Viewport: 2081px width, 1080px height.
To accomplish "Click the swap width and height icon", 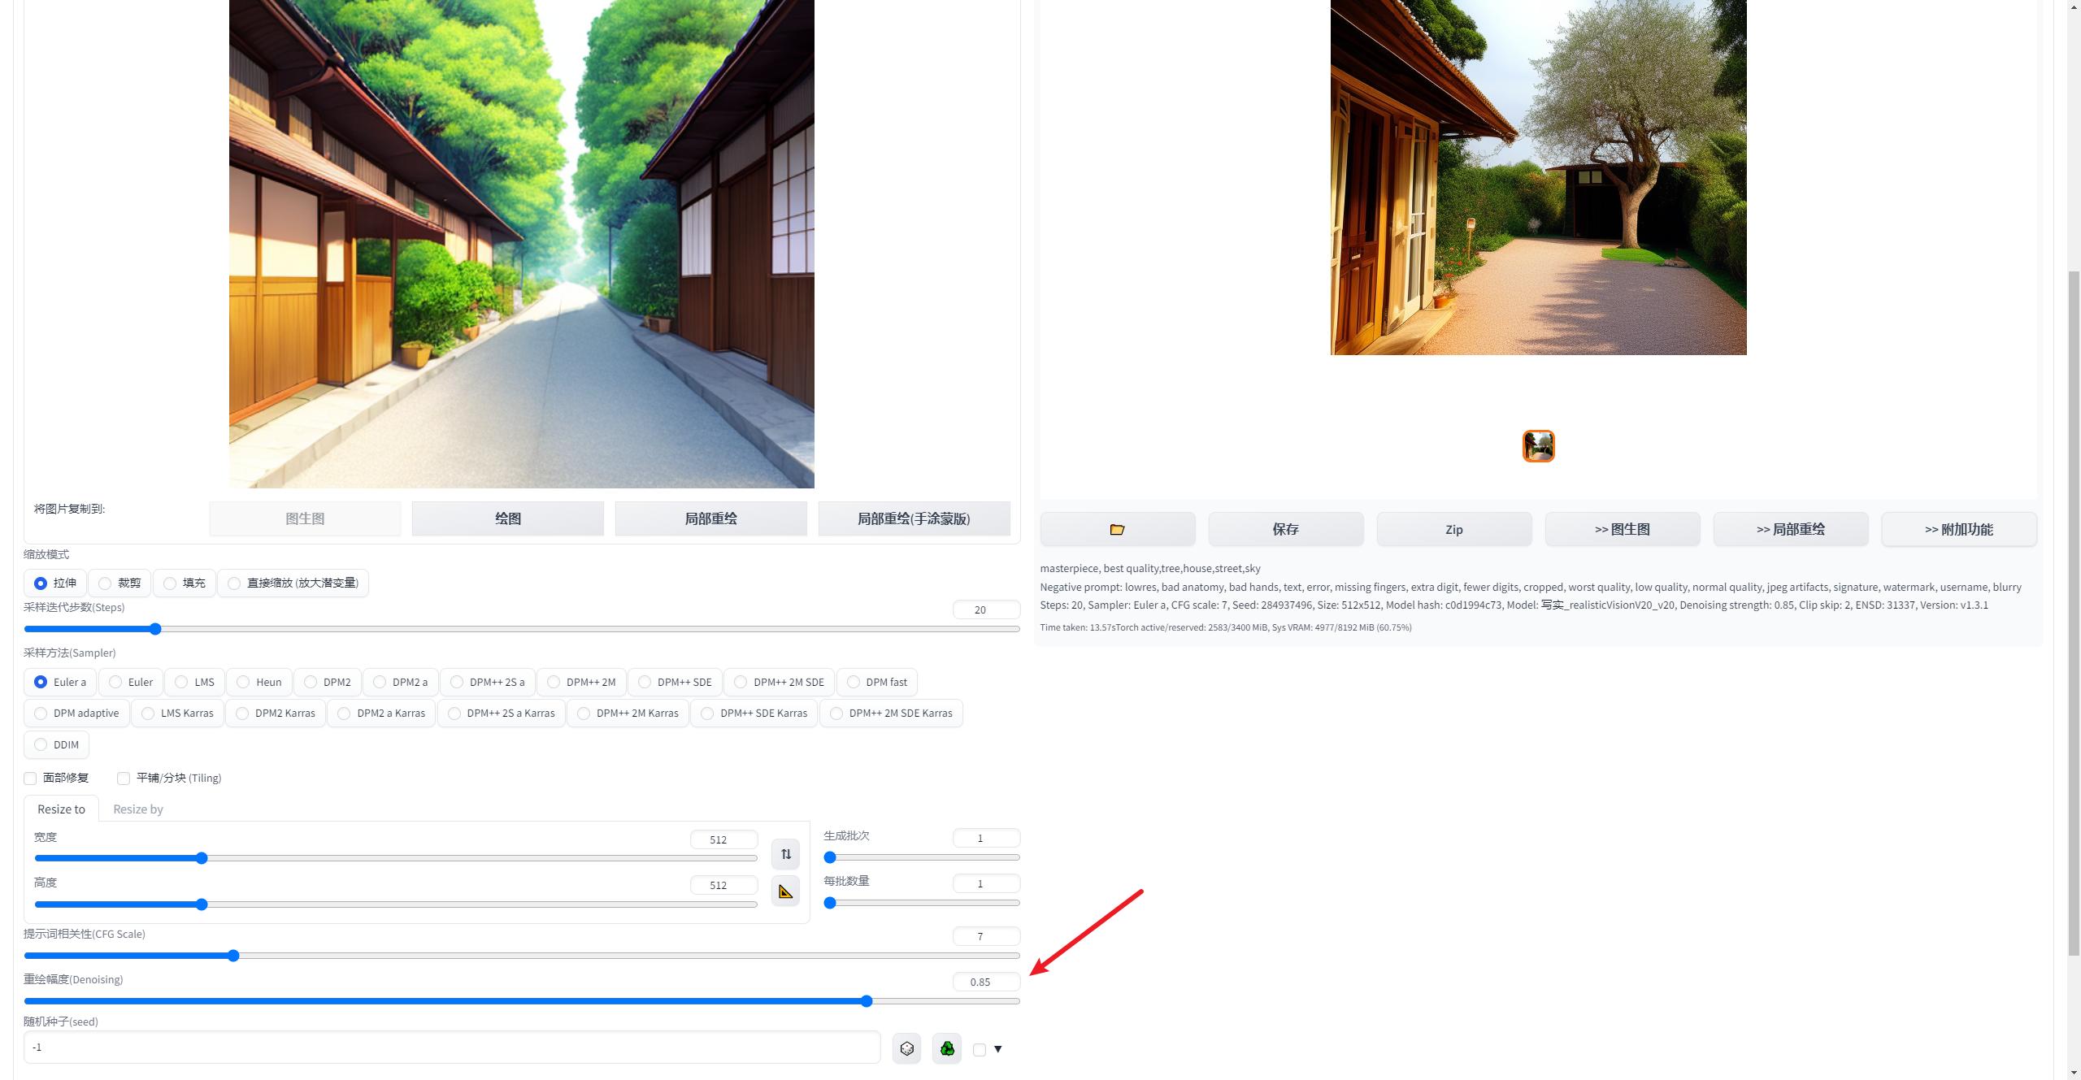I will pyautogui.click(x=785, y=854).
